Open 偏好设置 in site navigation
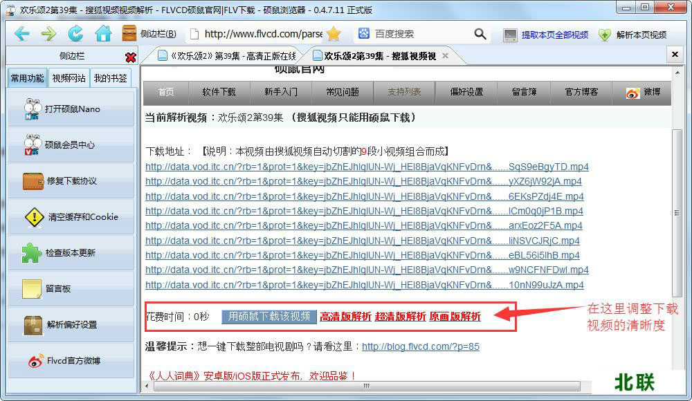 point(466,92)
